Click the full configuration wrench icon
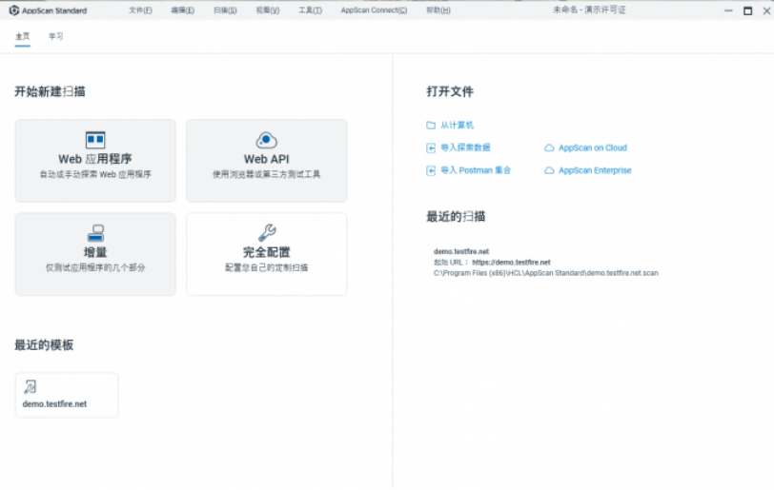The width and height of the screenshot is (774, 490). coord(267,233)
